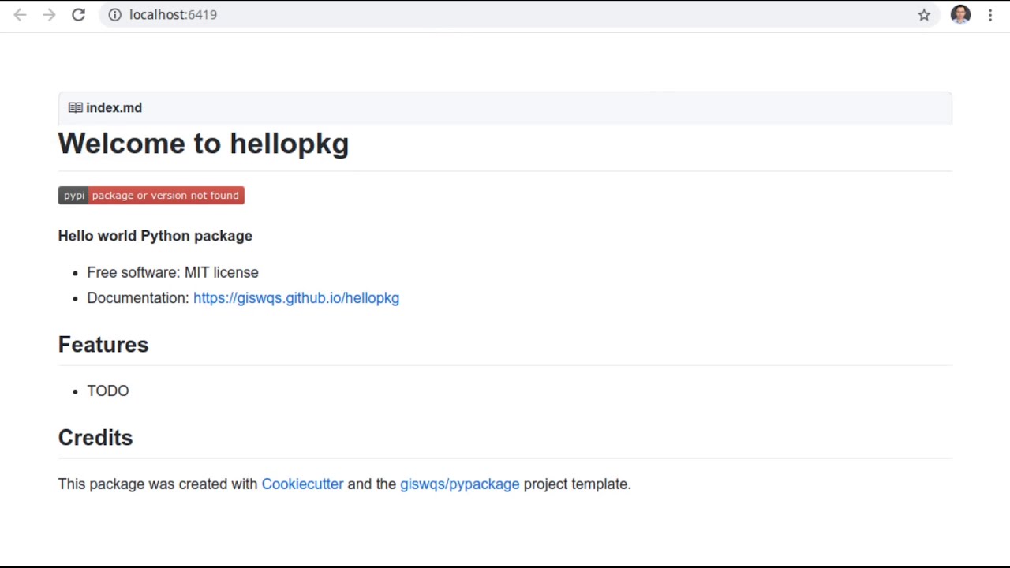Open the browser three-dot menu
Viewport: 1010px width, 568px height.
click(990, 15)
